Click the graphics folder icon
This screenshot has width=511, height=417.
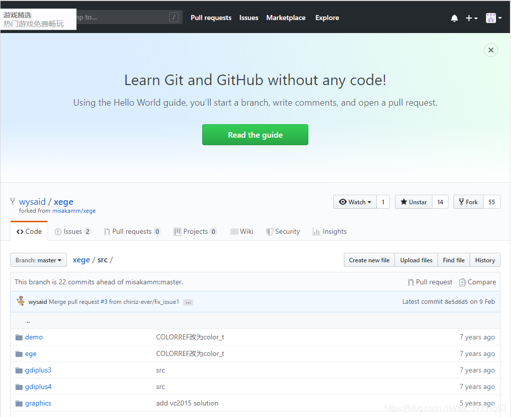[x=19, y=403]
